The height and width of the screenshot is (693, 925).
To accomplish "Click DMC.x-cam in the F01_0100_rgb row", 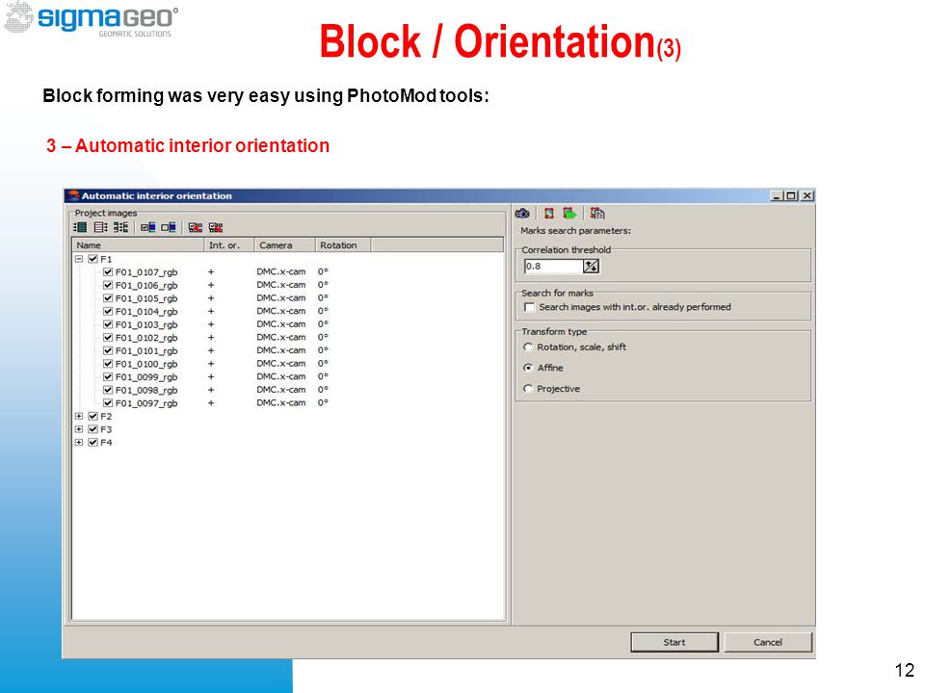I will tap(280, 364).
